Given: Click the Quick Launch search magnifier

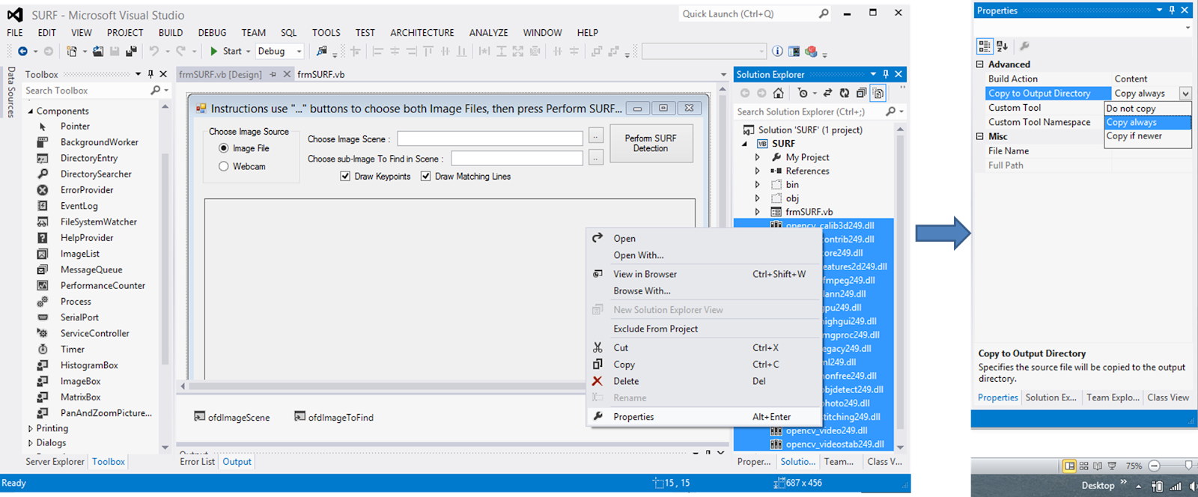Looking at the screenshot, I should click(x=824, y=13).
